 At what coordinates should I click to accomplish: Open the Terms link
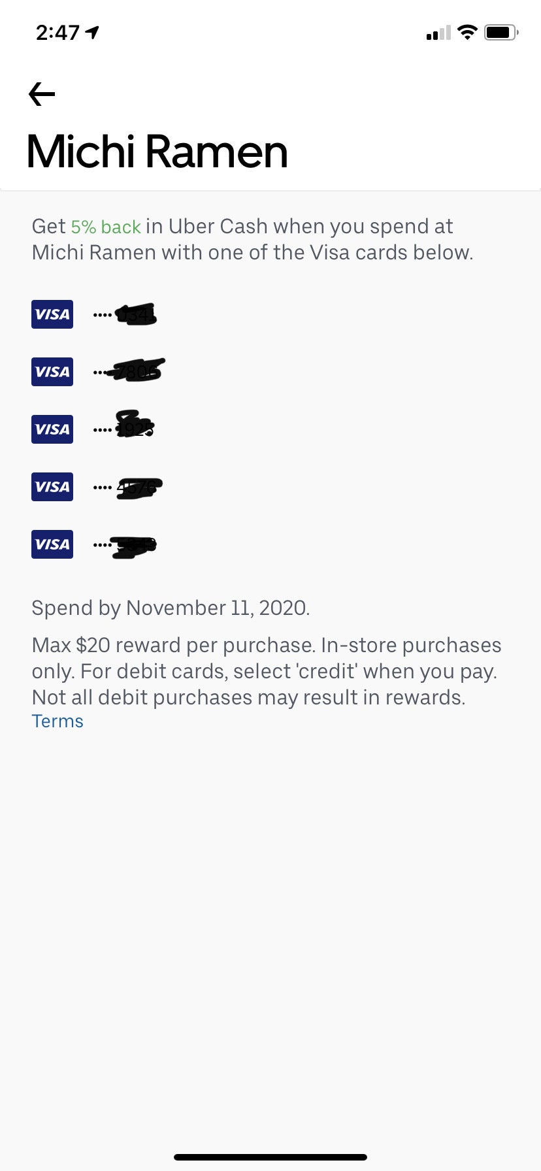click(57, 721)
